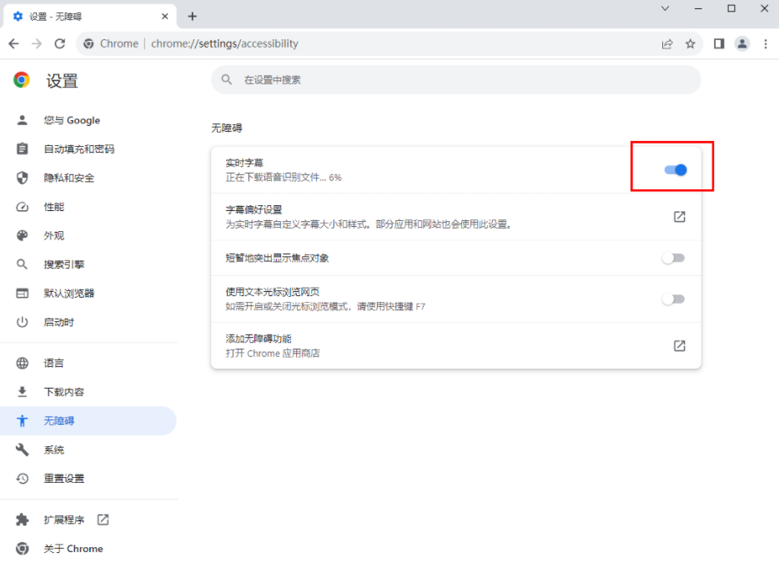Screen dimensions: 779x568
Task: Open 扩展程序 extensions page
Action: [x=88, y=520]
